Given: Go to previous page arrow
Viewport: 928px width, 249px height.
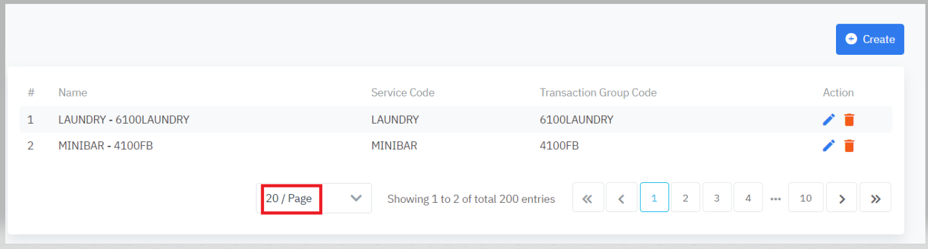Looking at the screenshot, I should [x=622, y=197].
